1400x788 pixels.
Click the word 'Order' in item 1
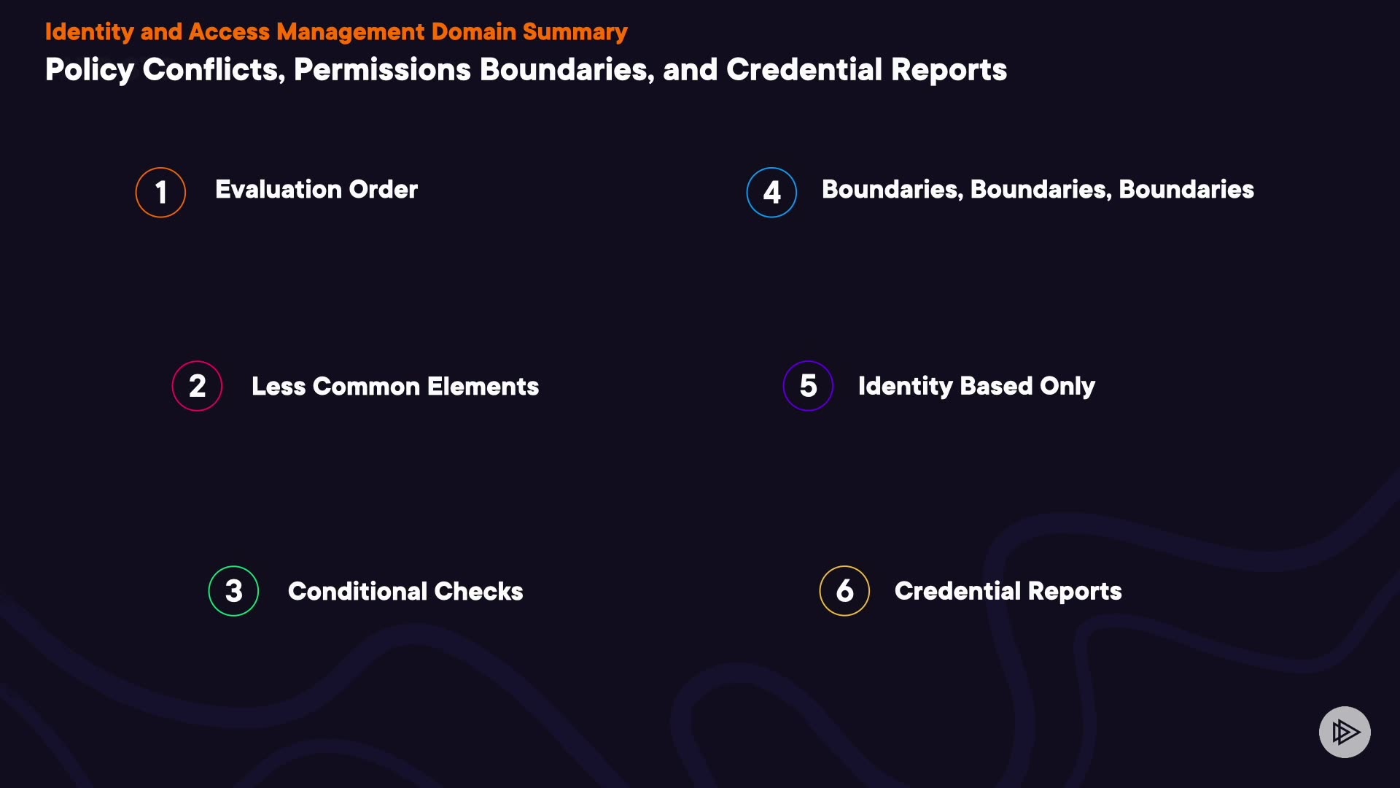pyautogui.click(x=384, y=190)
